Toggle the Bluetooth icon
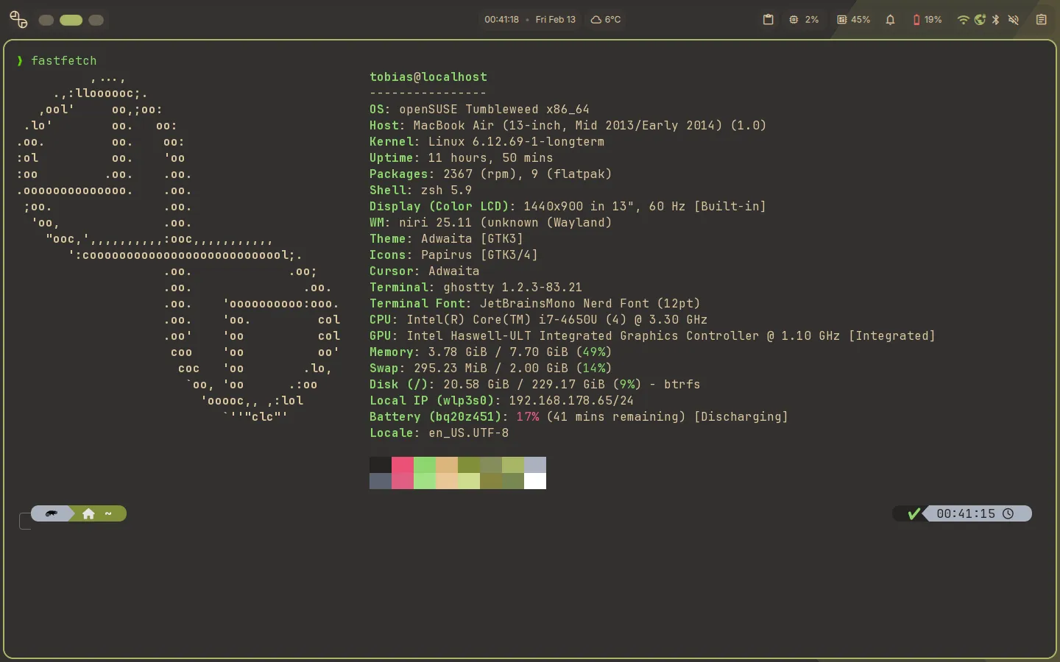 click(x=996, y=20)
